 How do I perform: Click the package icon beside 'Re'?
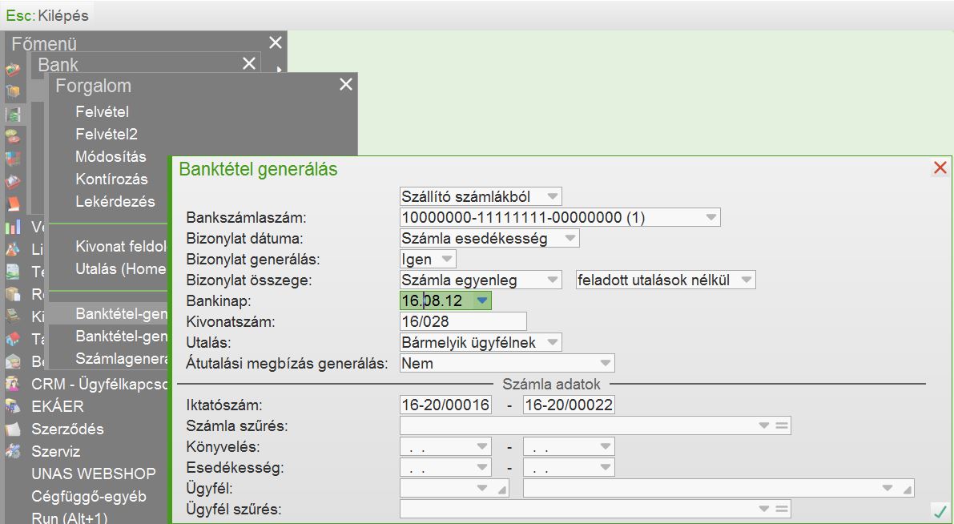click(13, 295)
